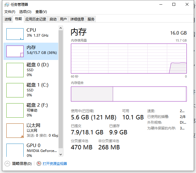Click the 打开资源监视器 link
Image resolution: width=196 pixels, height=173 pixels.
pyautogui.click(x=55, y=163)
